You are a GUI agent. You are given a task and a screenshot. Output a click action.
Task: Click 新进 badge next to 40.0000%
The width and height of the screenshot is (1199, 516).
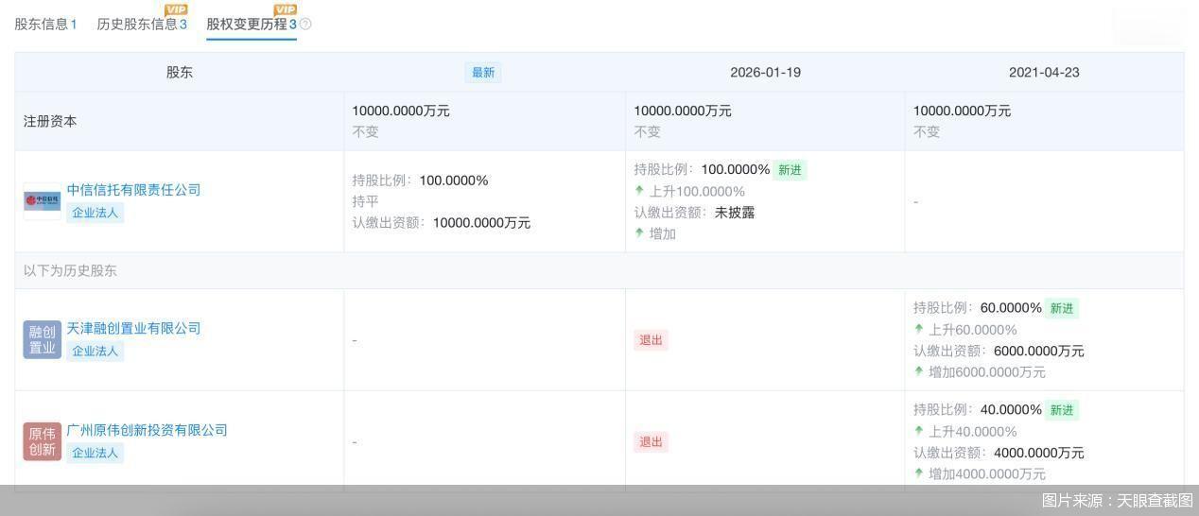point(1062,410)
